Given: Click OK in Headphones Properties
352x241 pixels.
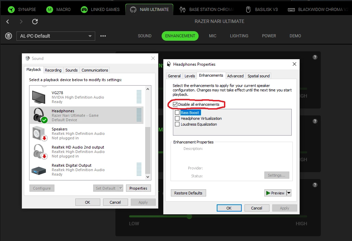Looking at the screenshot, I should pos(229,208).
